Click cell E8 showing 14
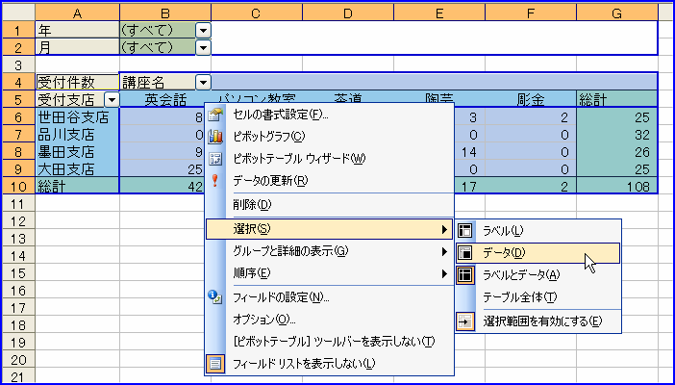This screenshot has height=385, width=675. (469, 152)
